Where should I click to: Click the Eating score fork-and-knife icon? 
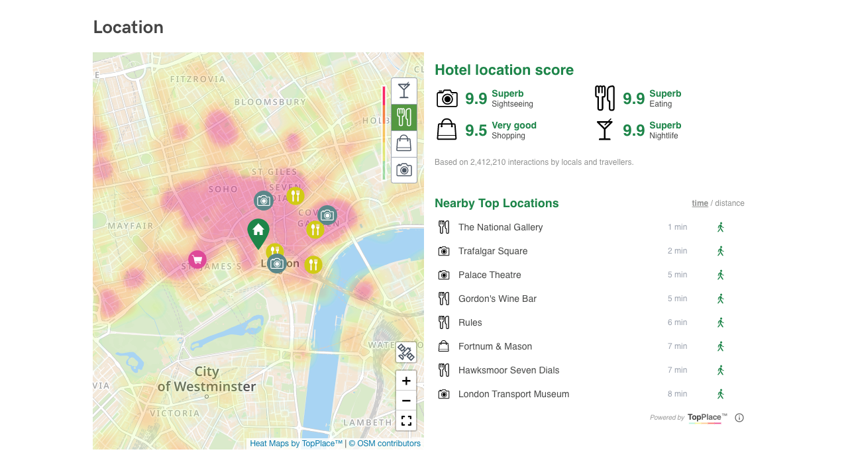pyautogui.click(x=605, y=98)
